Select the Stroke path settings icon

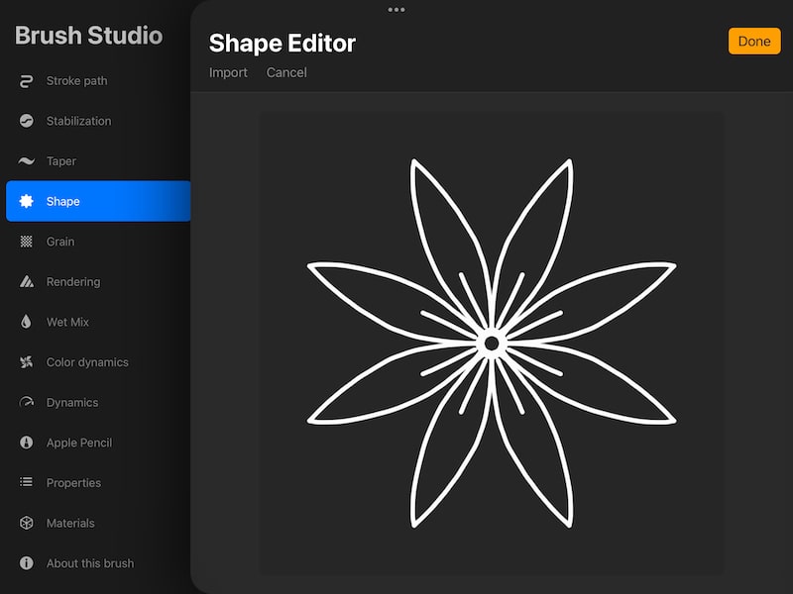point(24,80)
